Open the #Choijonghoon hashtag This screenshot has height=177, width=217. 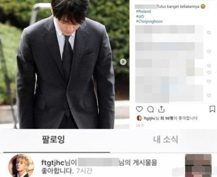click(149, 22)
